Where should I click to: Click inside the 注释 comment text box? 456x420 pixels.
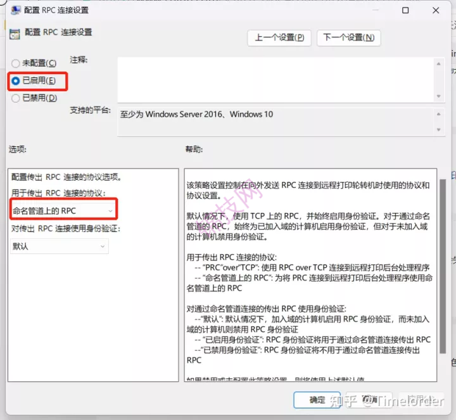click(x=275, y=80)
